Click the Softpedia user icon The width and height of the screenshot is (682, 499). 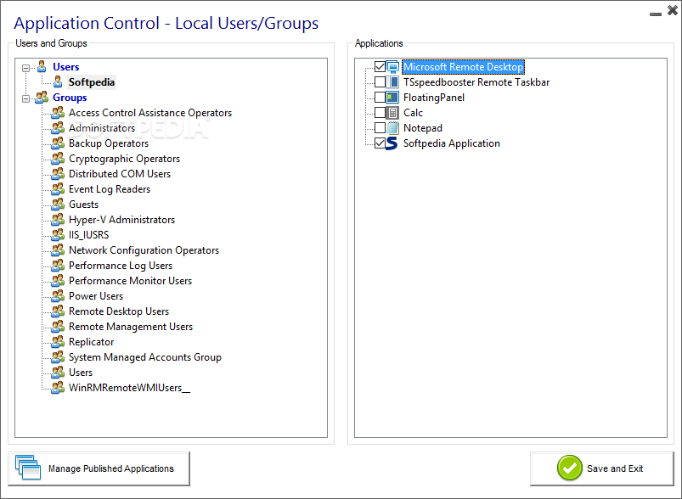point(58,82)
